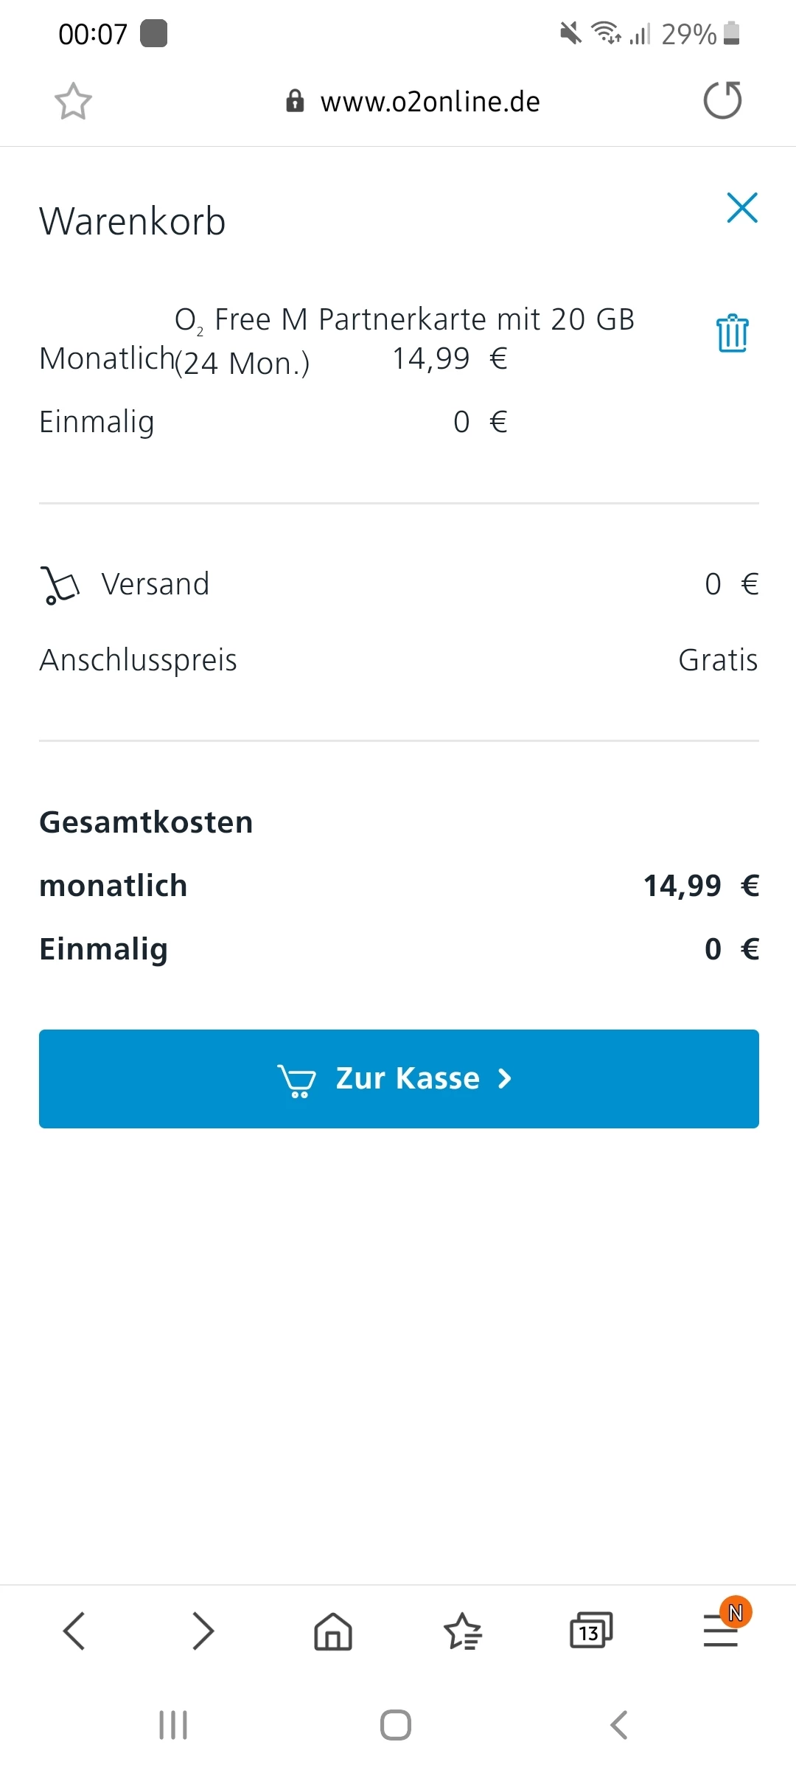Tap the Versand shipping cart icon
Screen dimensions: 796x1770
[59, 585]
